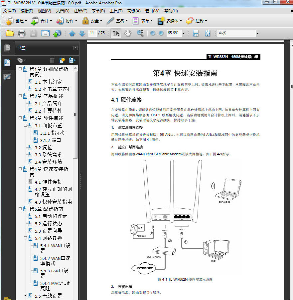Viewport: 293px width, 300px height.
Task: Collapse the 第3章 硬件描述 bookmark node
Action: (x=20, y=118)
